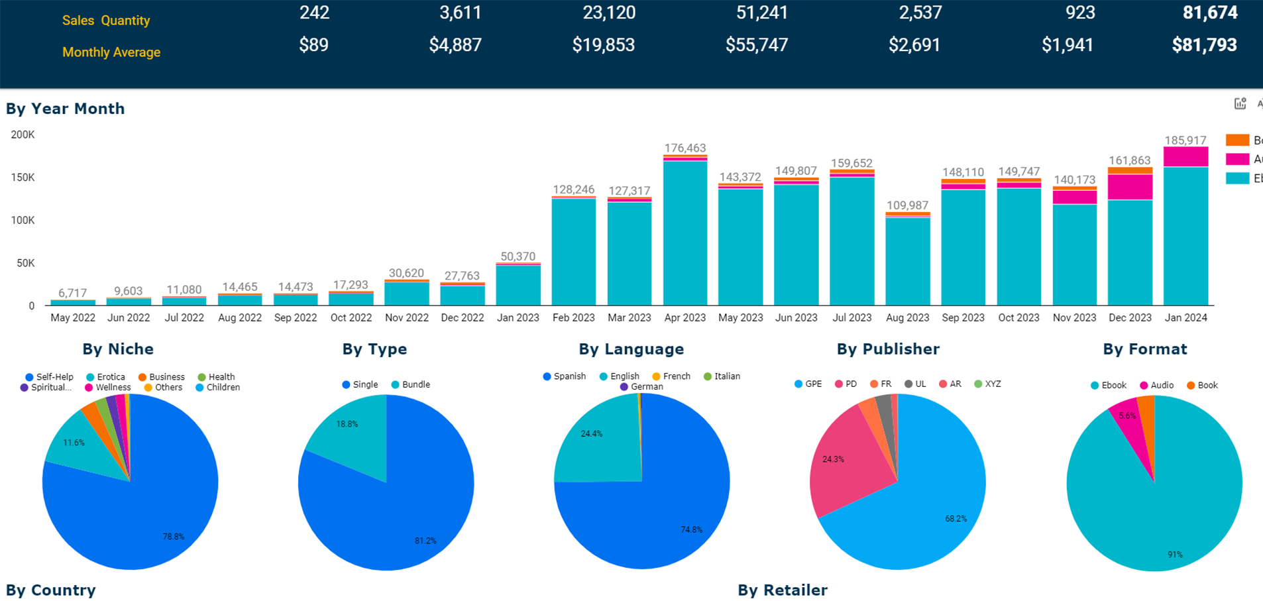1263x601 pixels.
Task: Click the sort icon beside chart settings
Action: (x=1259, y=103)
